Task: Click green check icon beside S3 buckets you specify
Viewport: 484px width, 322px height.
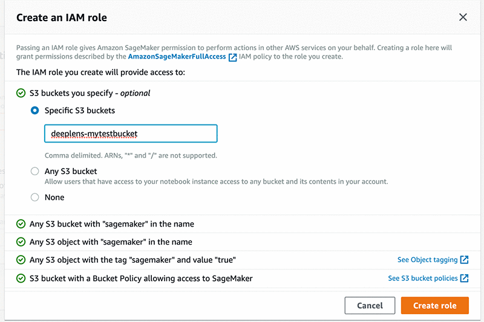Action: [21, 93]
